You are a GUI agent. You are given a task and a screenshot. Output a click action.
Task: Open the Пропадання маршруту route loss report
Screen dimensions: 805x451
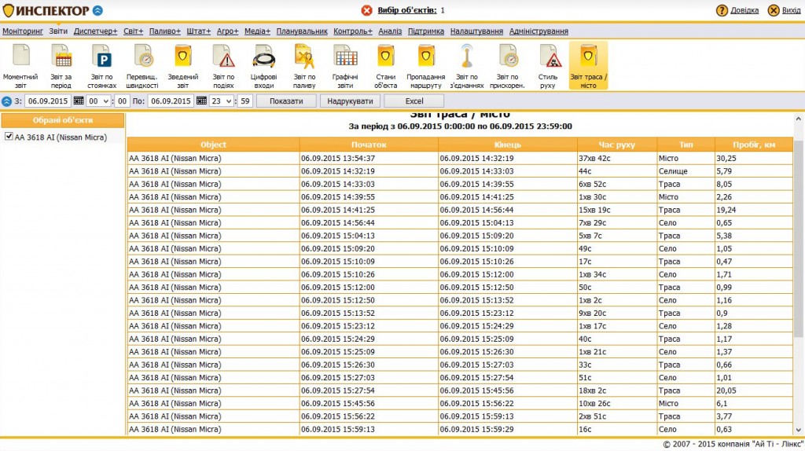pyautogui.click(x=425, y=65)
